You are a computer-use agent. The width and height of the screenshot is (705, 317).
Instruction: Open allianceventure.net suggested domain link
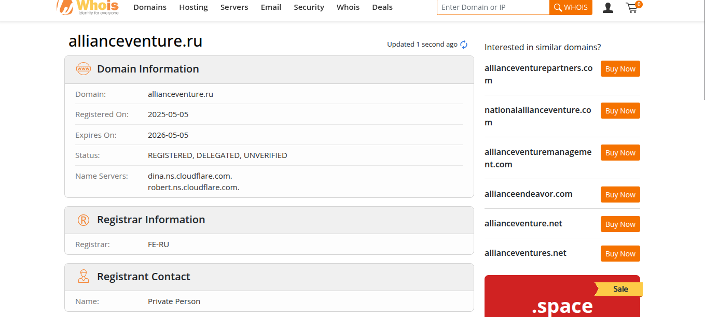[523, 224]
